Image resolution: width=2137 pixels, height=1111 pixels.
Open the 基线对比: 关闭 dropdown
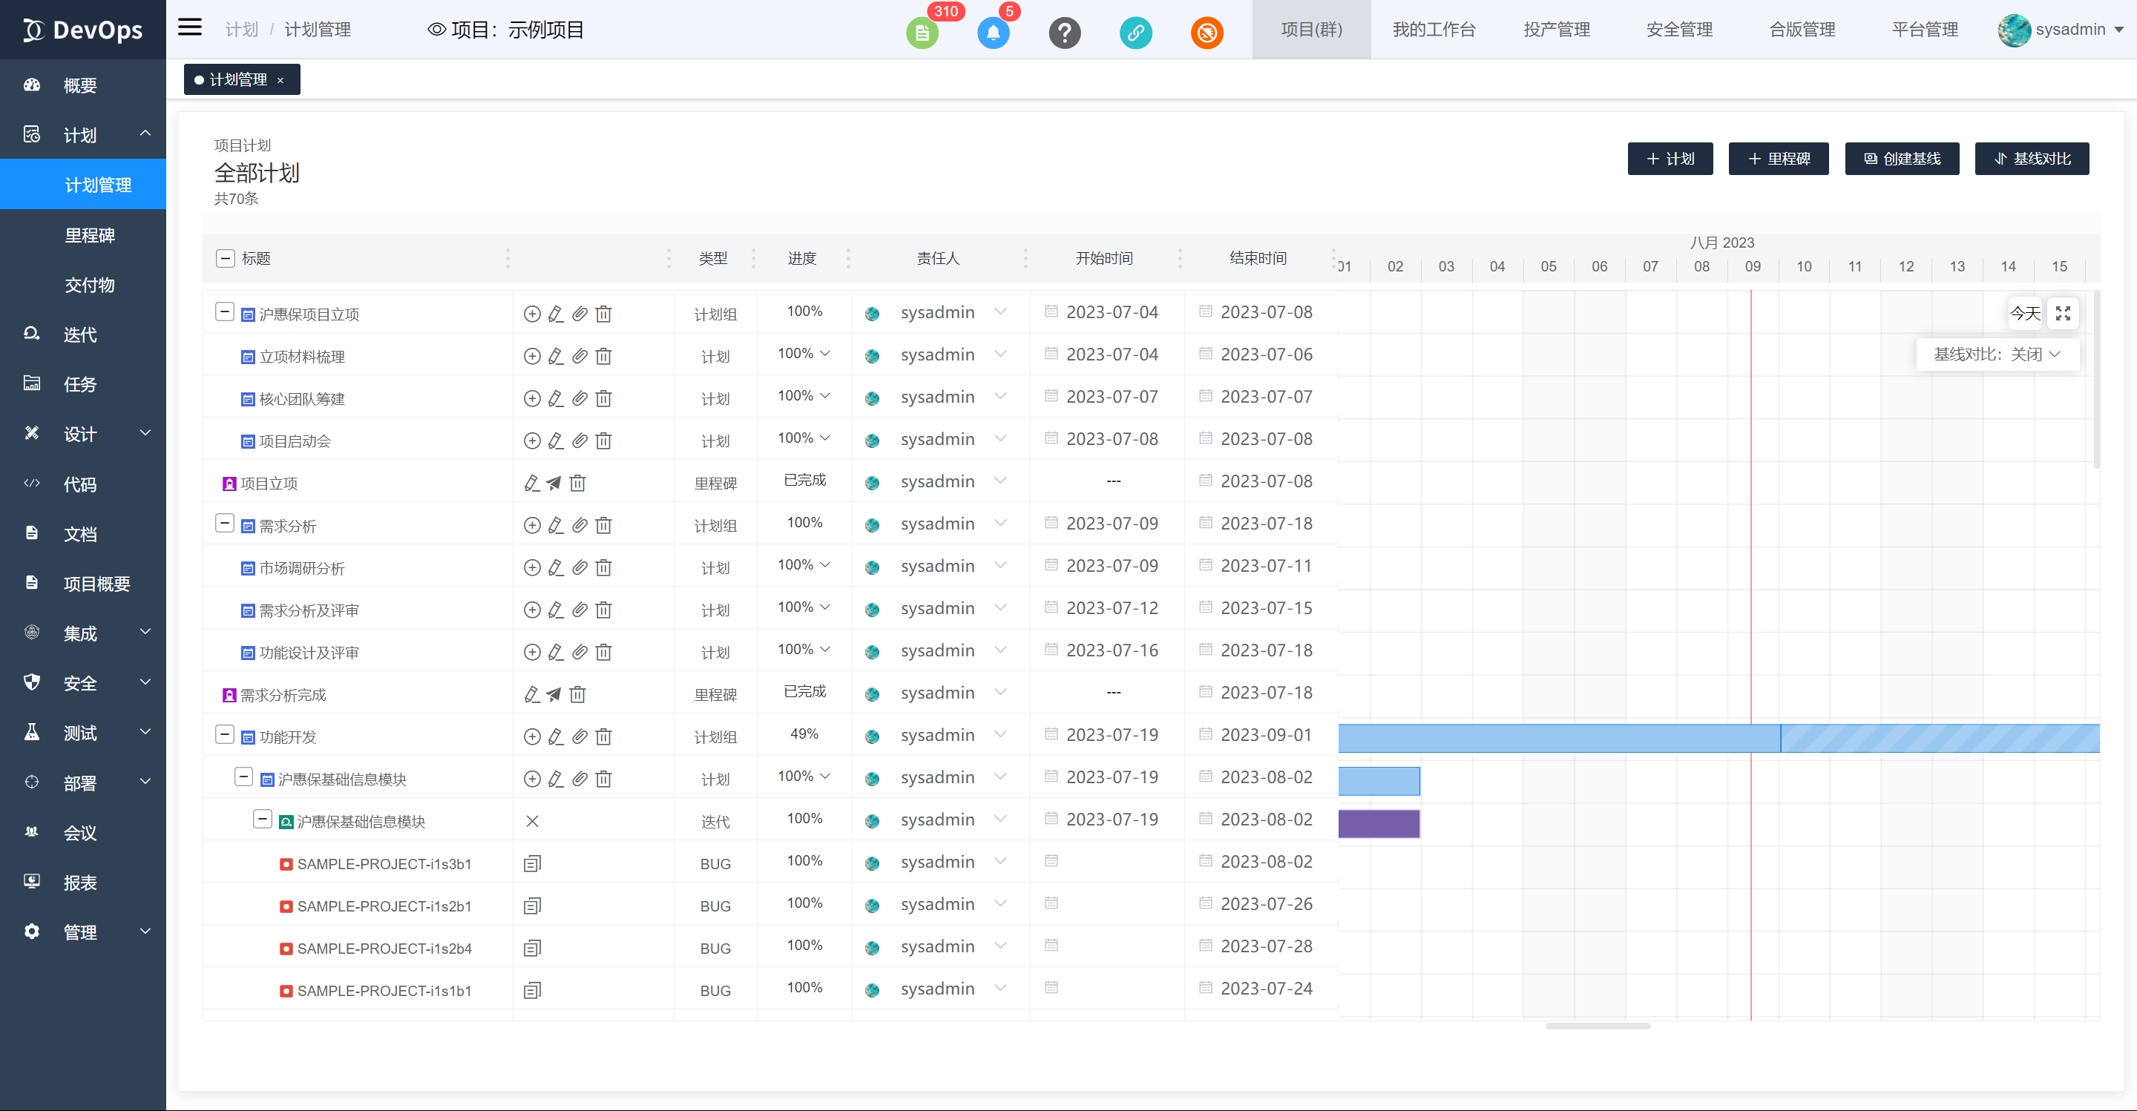pos(1997,354)
